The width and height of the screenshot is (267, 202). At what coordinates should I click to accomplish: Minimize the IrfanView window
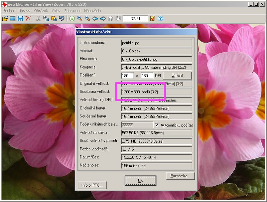pos(250,4)
